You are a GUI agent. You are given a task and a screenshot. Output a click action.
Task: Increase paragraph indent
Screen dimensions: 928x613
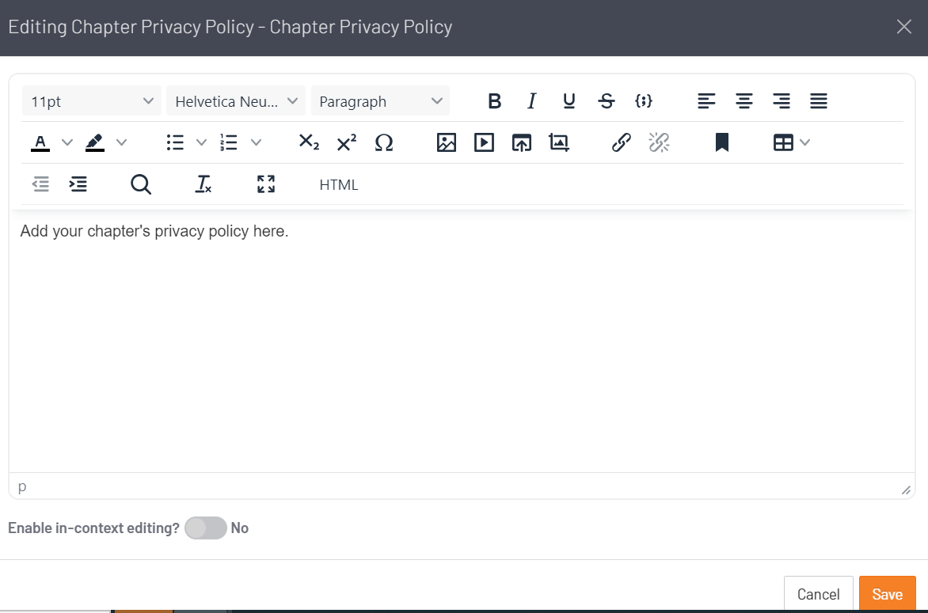pos(78,184)
